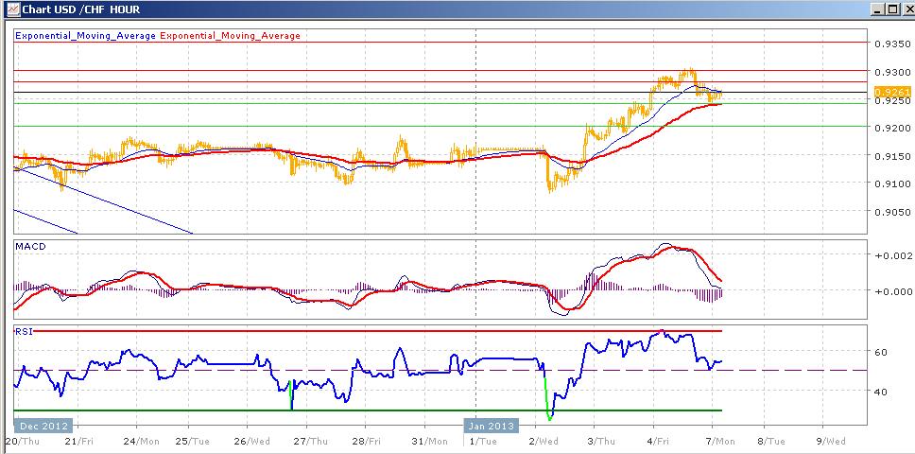
Task: Click the 1/Tue date label
Action: click(x=482, y=440)
